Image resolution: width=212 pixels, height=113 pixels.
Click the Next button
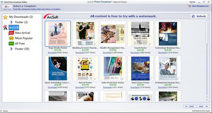click(203, 106)
